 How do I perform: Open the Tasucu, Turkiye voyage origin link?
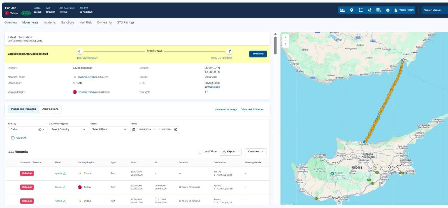tap(87, 92)
